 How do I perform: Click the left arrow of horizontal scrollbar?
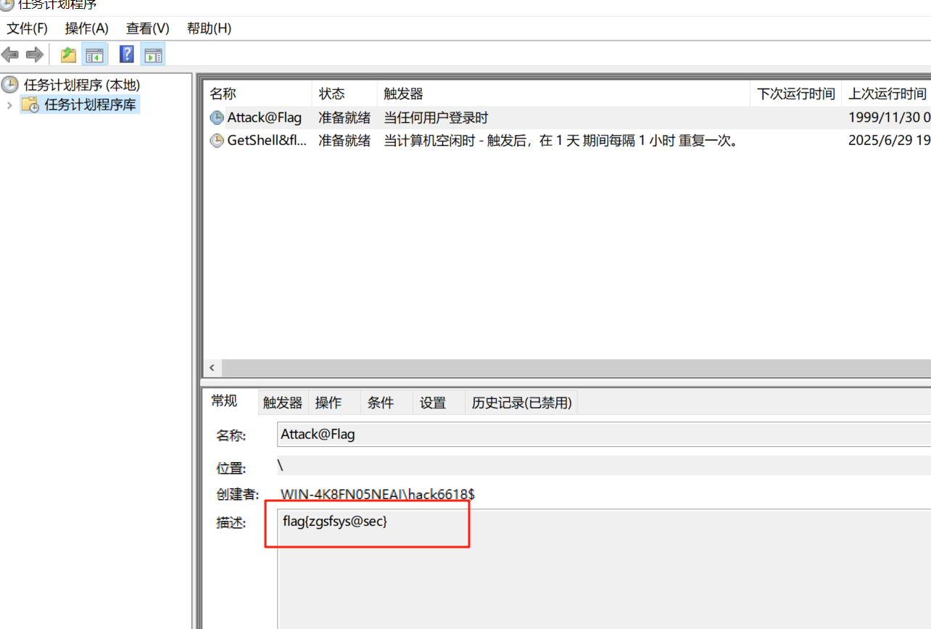pos(212,368)
